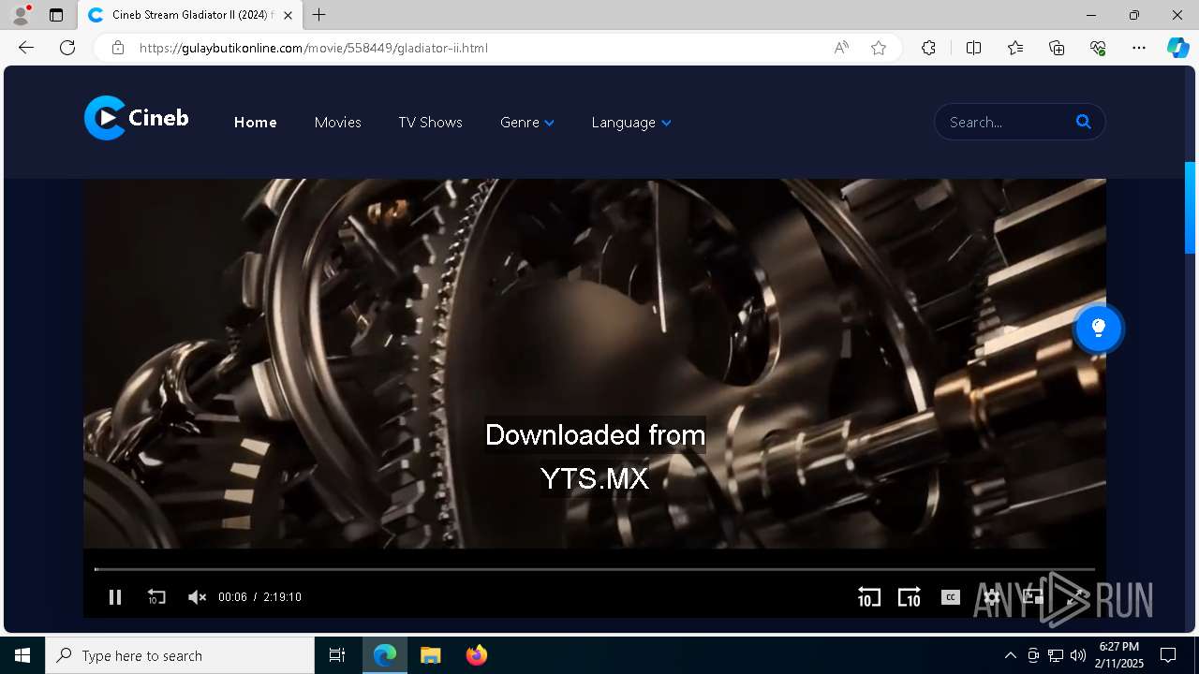1199x674 pixels.
Task: Refresh the current page
Action: pyautogui.click(x=67, y=48)
